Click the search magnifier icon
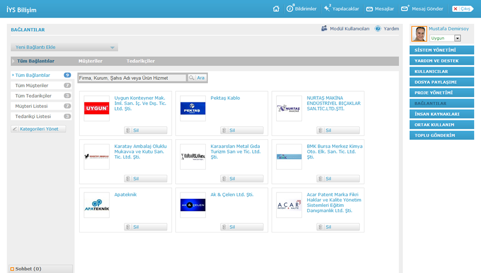Image resolution: width=481 pixels, height=273 pixels. coord(191,78)
